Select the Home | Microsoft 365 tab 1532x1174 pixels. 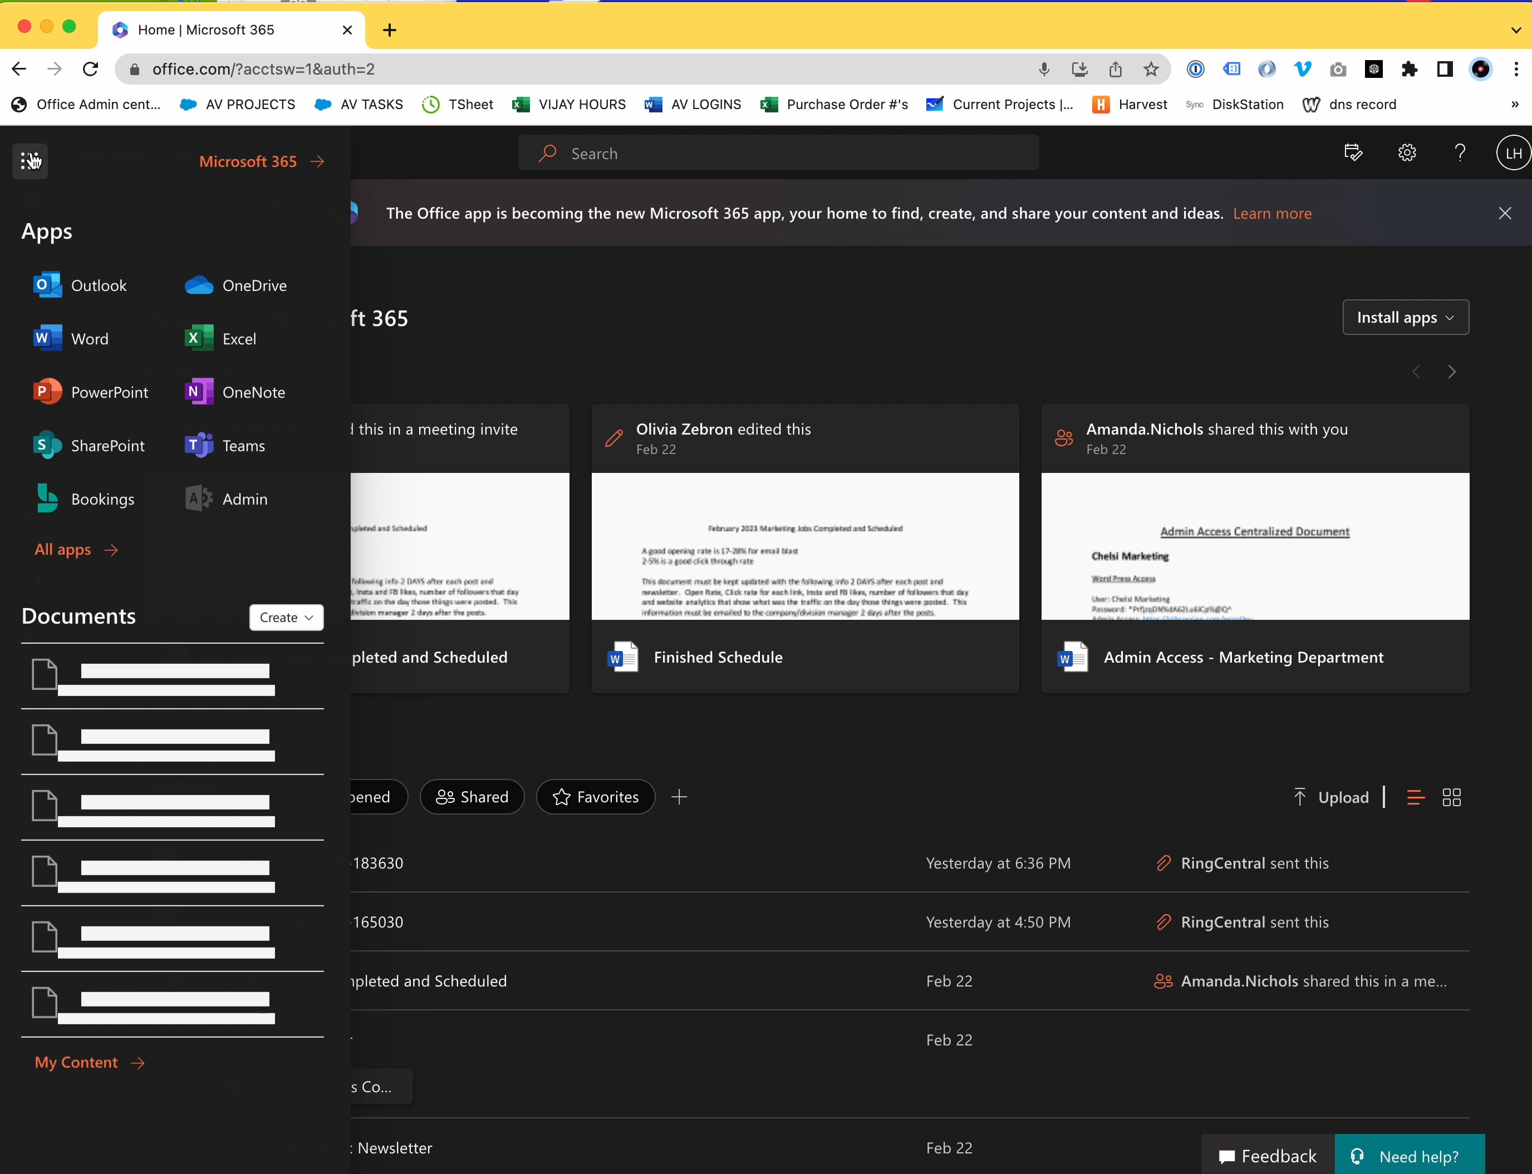(230, 30)
